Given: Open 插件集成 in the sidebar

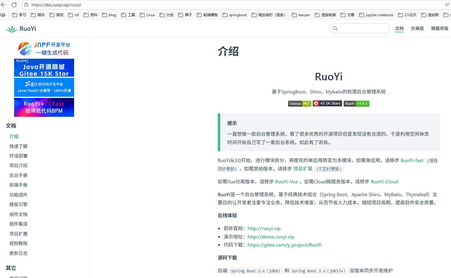Looking at the screenshot, I should pyautogui.click(x=18, y=224).
